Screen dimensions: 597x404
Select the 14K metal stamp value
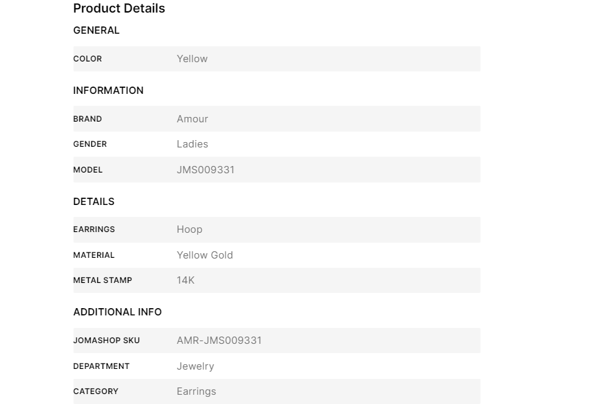[x=185, y=280]
